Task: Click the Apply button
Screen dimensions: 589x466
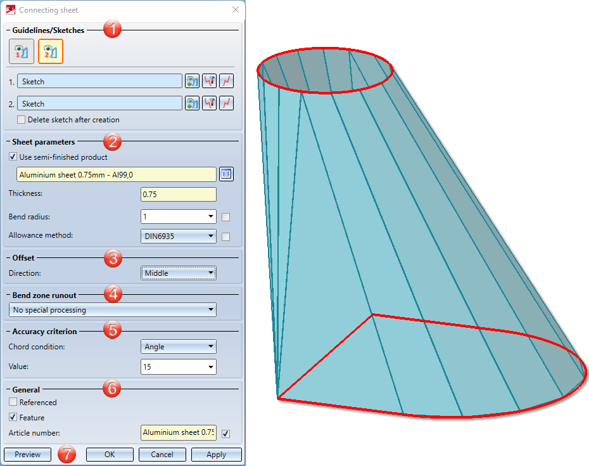Action: point(217,455)
